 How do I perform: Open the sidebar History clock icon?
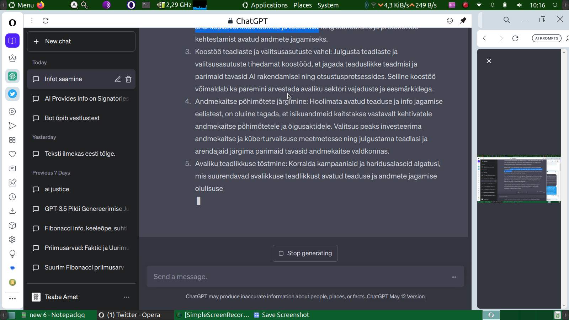point(12,197)
